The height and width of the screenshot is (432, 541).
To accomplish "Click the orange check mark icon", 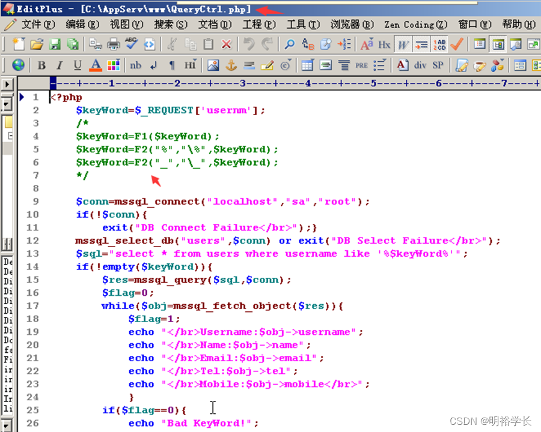I will (457, 44).
